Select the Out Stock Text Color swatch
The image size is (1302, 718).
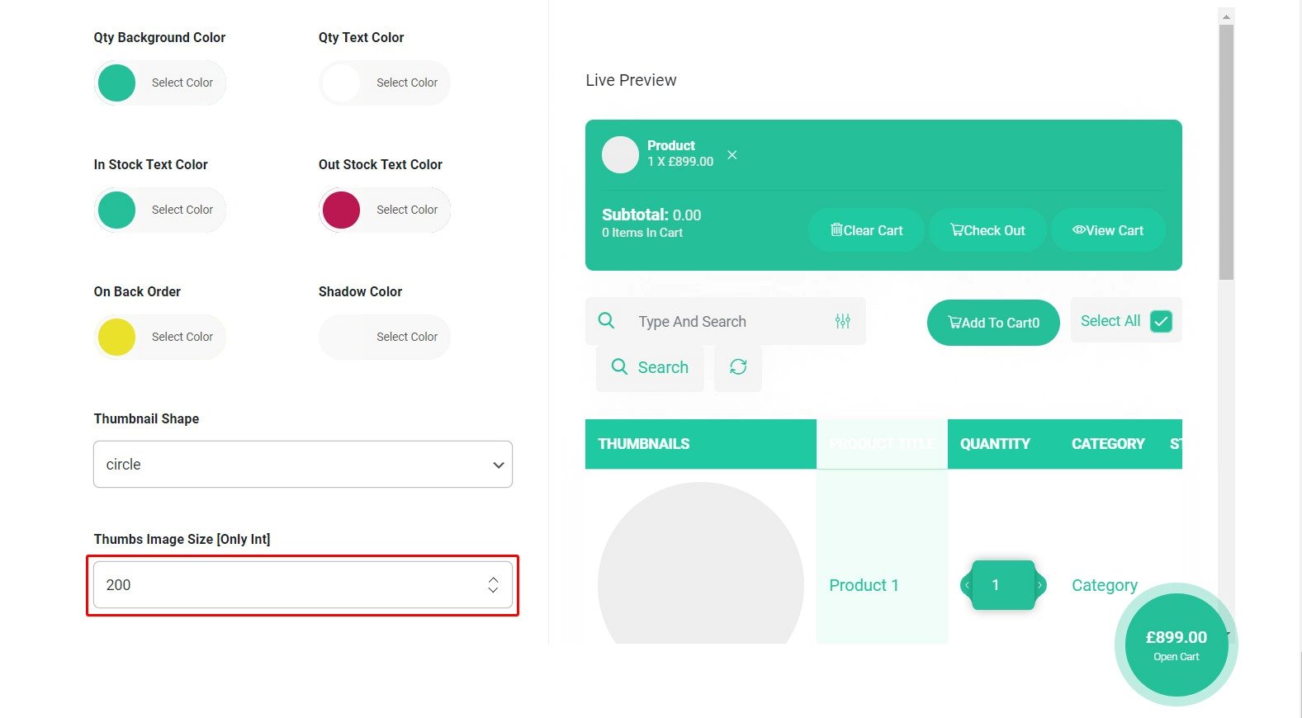[342, 210]
